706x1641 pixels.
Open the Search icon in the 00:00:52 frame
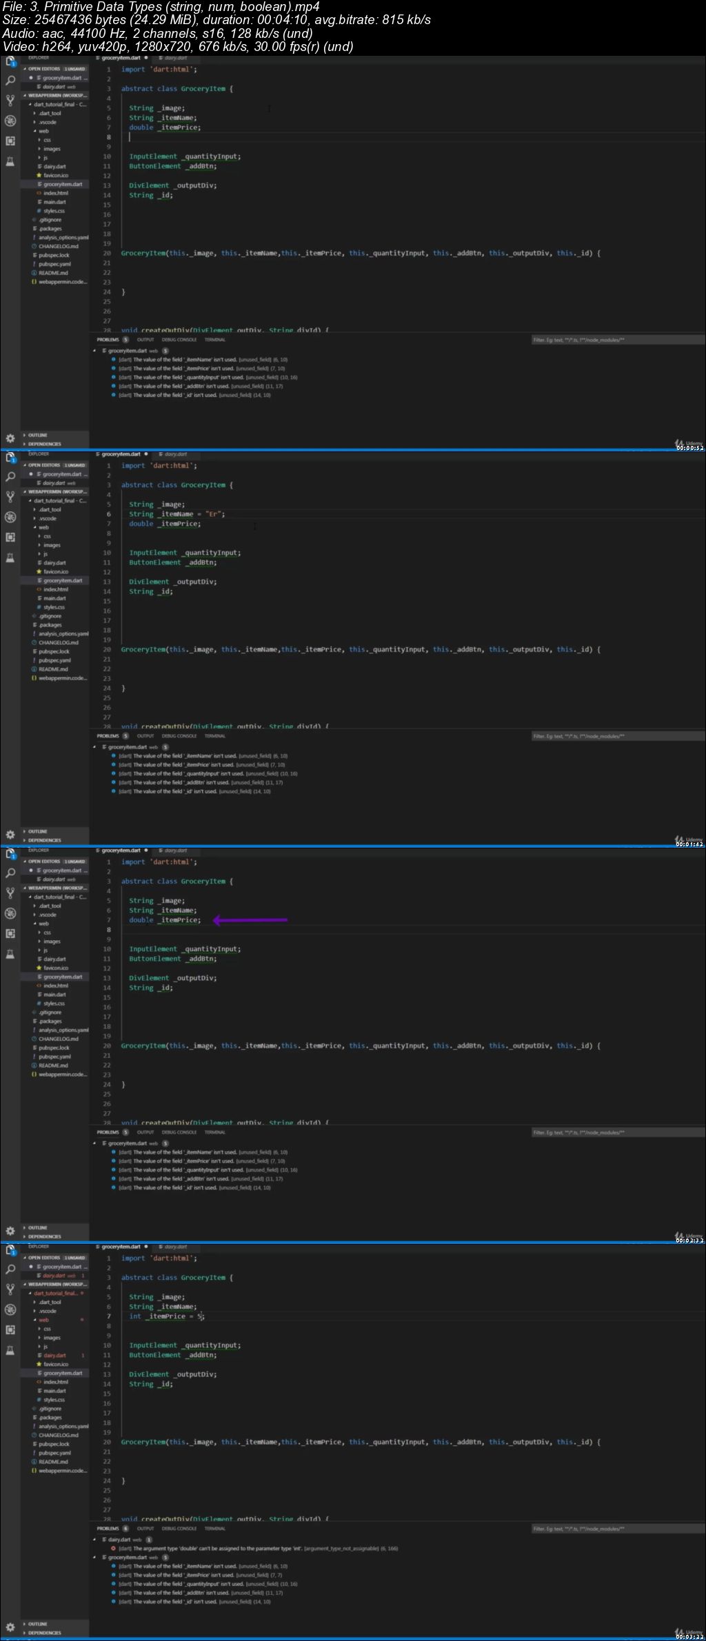10,81
